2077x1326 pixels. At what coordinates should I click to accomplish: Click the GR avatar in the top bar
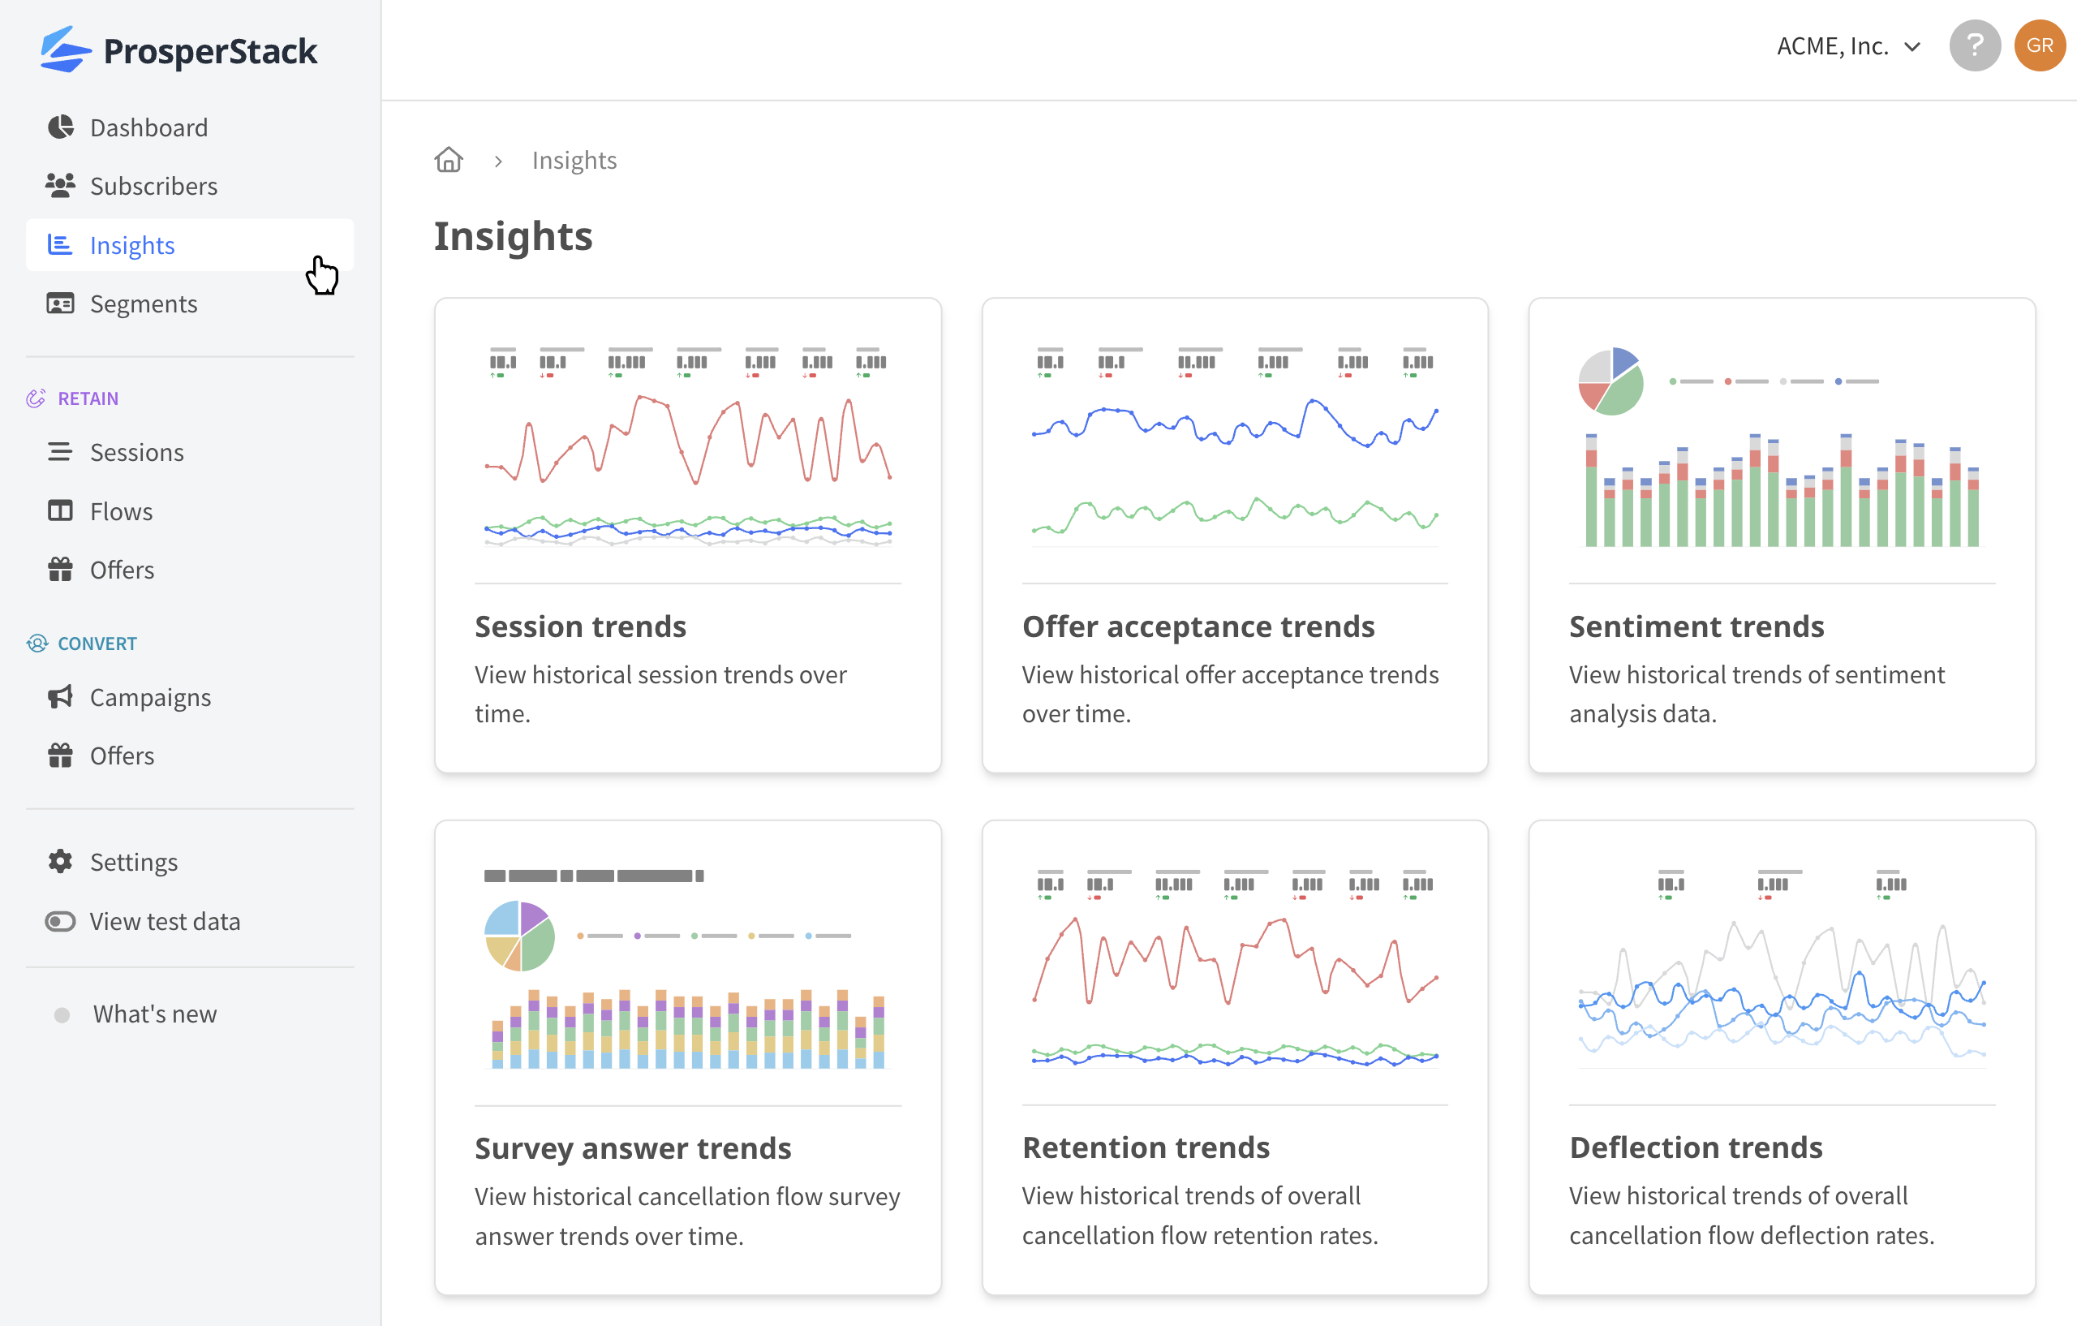click(2040, 45)
